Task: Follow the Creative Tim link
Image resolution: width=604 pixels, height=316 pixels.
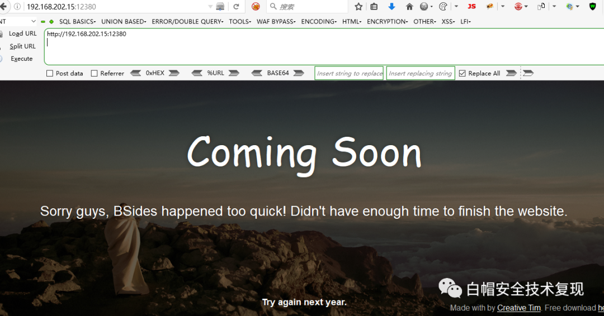Action: pyautogui.click(x=519, y=308)
